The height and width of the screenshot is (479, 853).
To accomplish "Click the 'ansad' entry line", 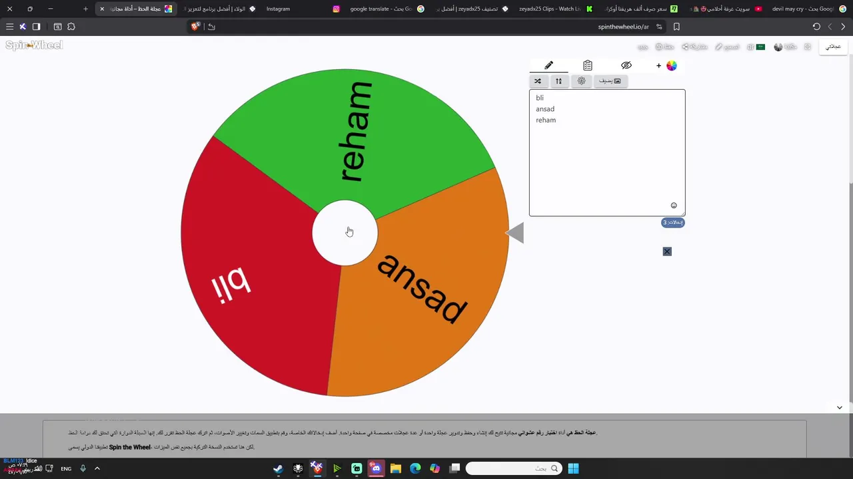I will pyautogui.click(x=545, y=109).
